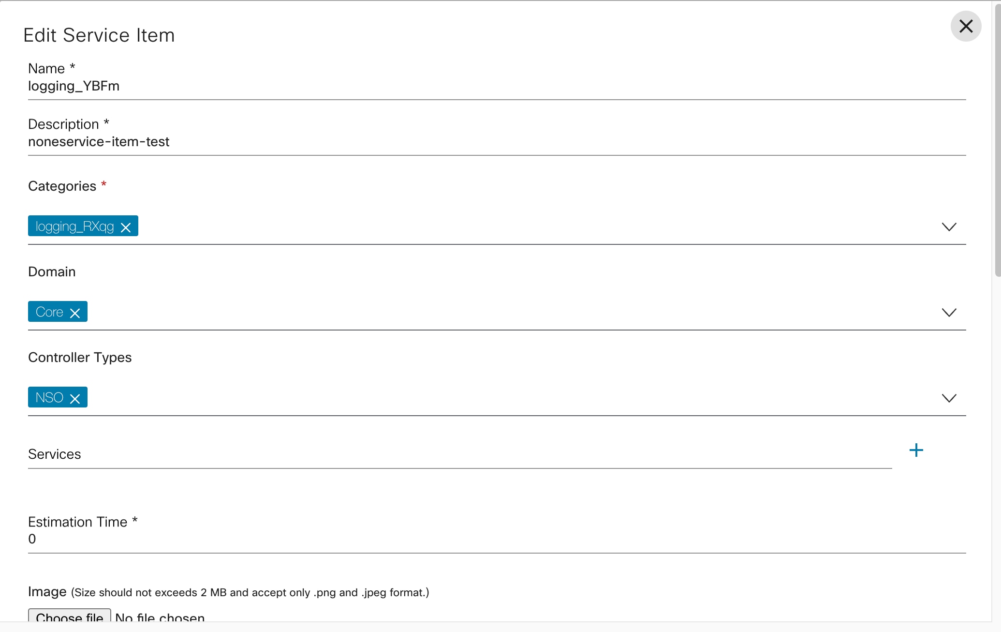Screen dimensions: 1001x632
Task: Close the Edit Service Item dialog
Action: coord(966,26)
